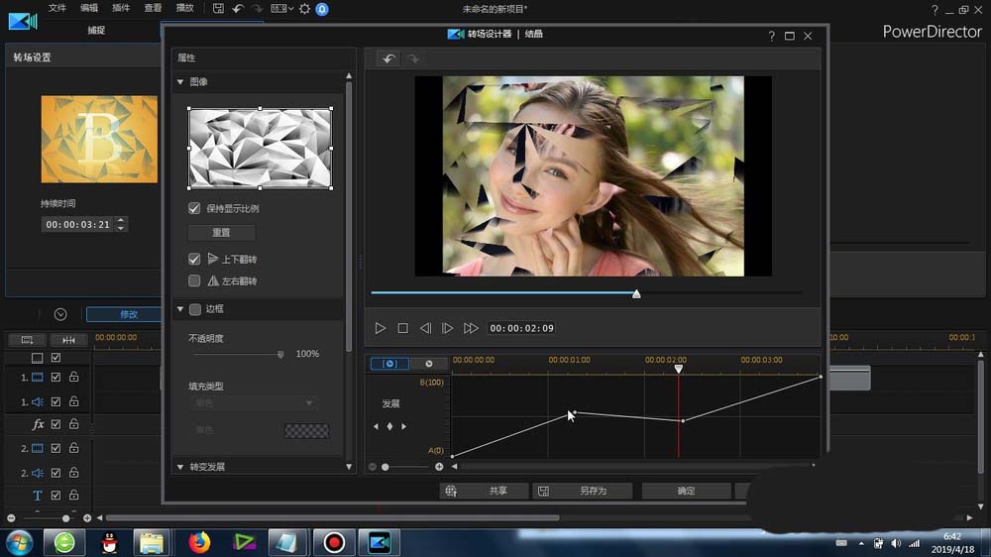Image resolution: width=991 pixels, height=557 pixels.
Task: Click the add keyframe diamond icon
Action: tap(389, 426)
